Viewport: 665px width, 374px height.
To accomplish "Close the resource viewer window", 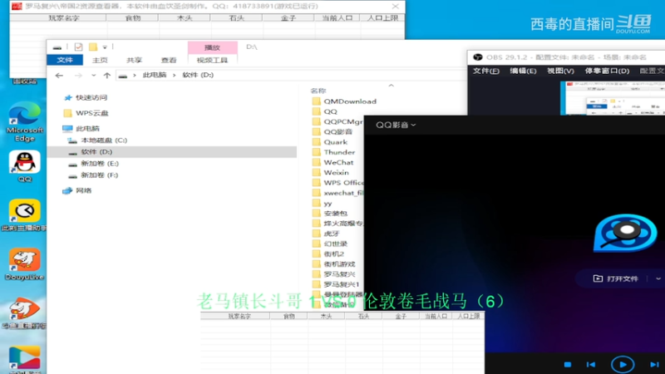I will pyautogui.click(x=396, y=7).
